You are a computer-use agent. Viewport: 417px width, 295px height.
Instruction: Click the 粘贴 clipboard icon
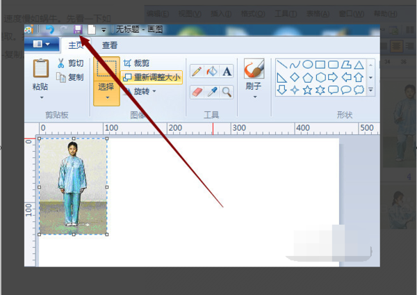41,68
